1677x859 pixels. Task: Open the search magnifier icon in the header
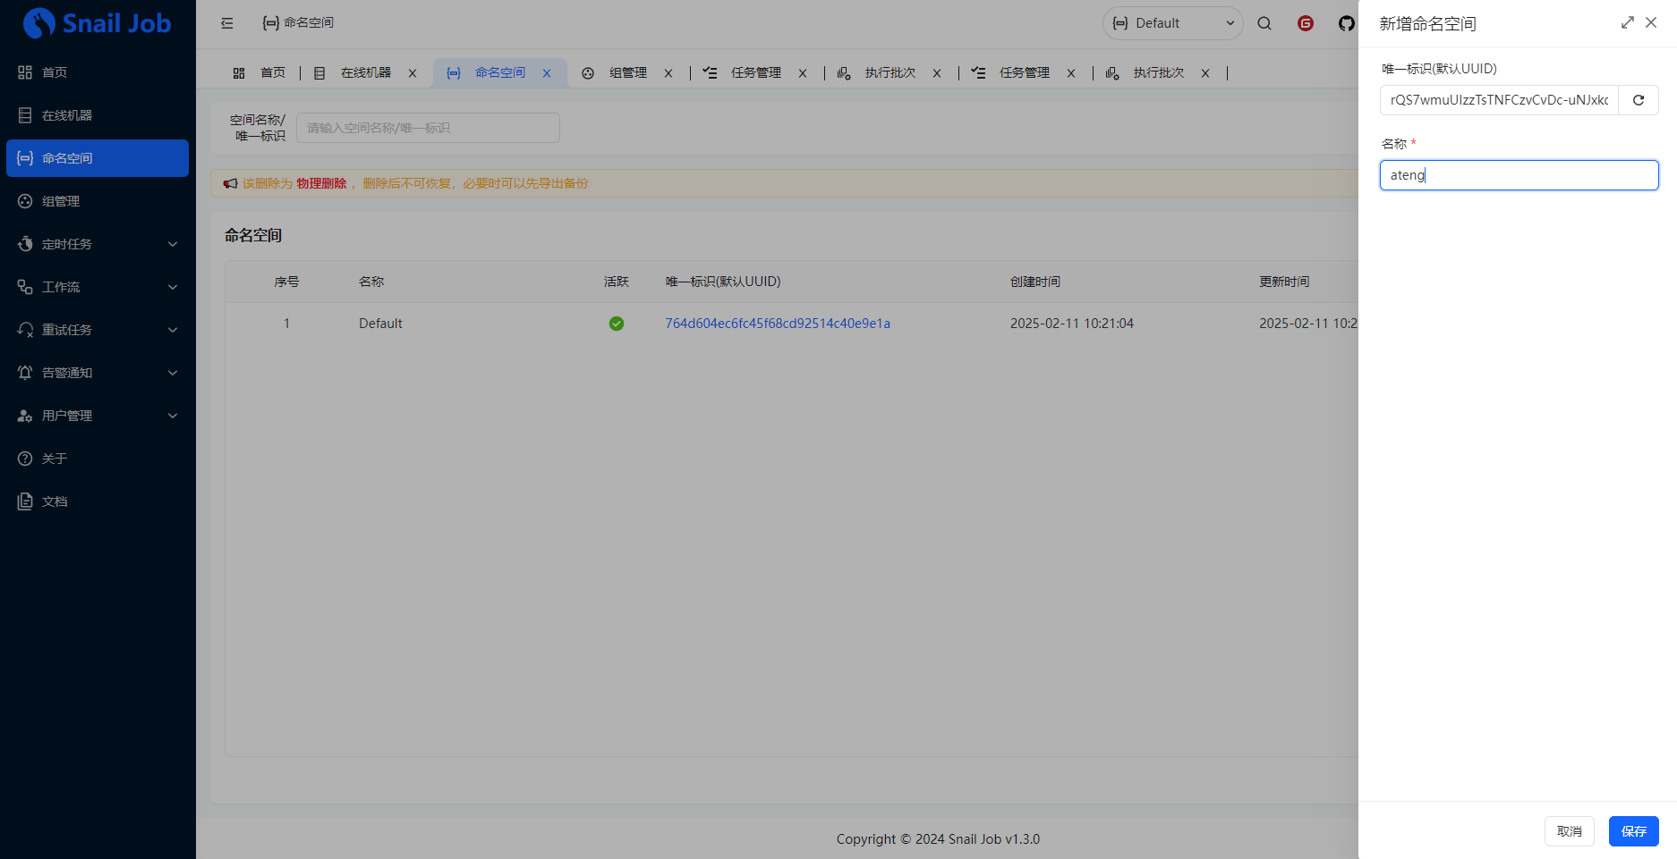point(1264,23)
